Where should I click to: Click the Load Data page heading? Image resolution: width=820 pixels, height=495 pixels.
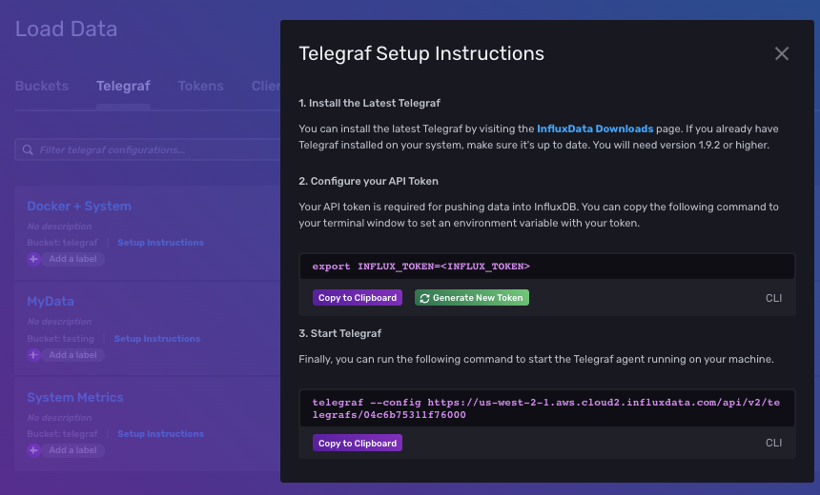pos(66,29)
